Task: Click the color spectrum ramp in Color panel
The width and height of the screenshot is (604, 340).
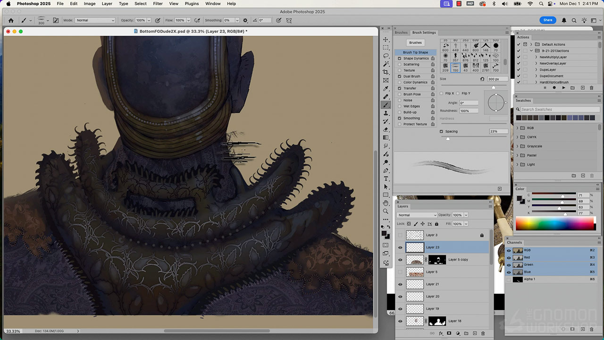Action: coord(555,223)
